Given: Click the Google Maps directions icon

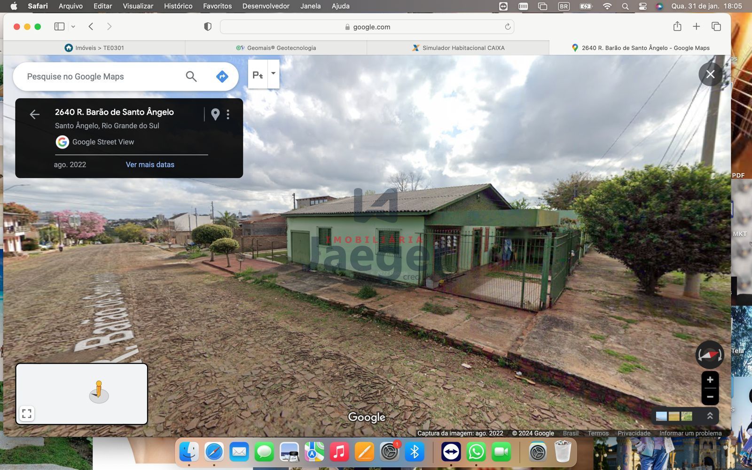Looking at the screenshot, I should 222,76.
